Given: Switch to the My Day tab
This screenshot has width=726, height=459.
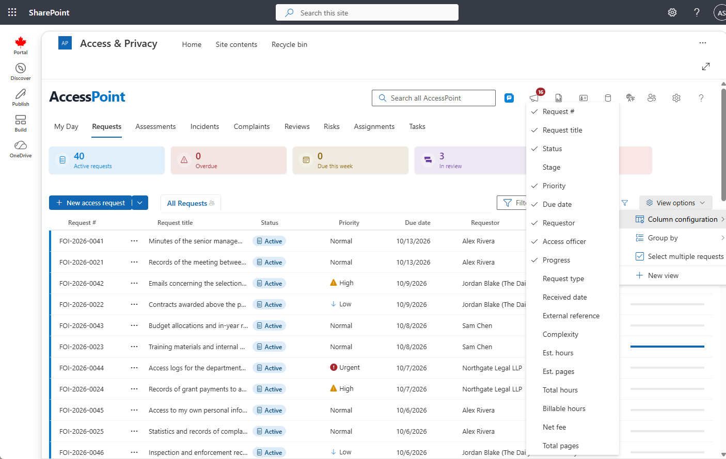Looking at the screenshot, I should coord(66,126).
